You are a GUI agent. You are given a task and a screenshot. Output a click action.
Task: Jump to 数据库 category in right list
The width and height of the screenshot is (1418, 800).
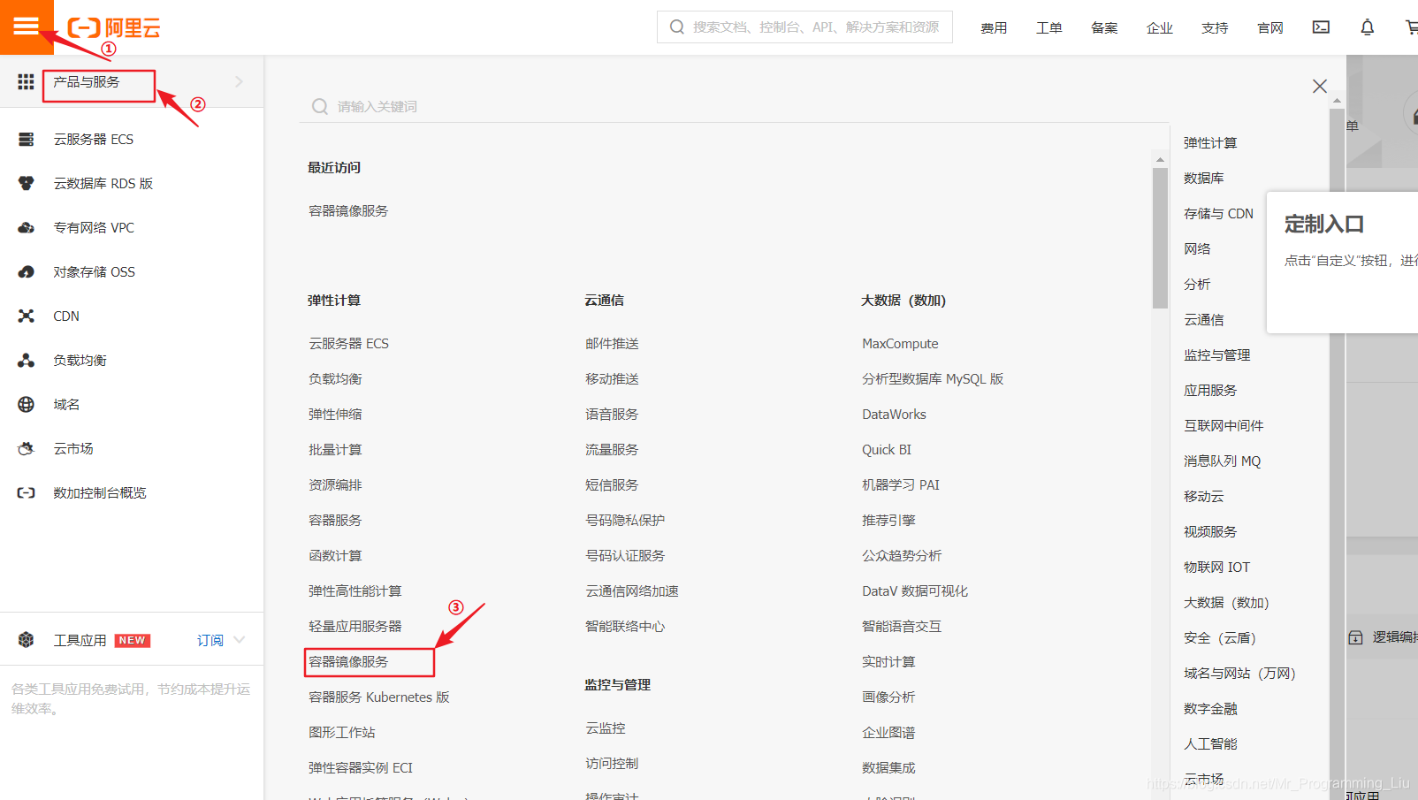pos(1204,179)
